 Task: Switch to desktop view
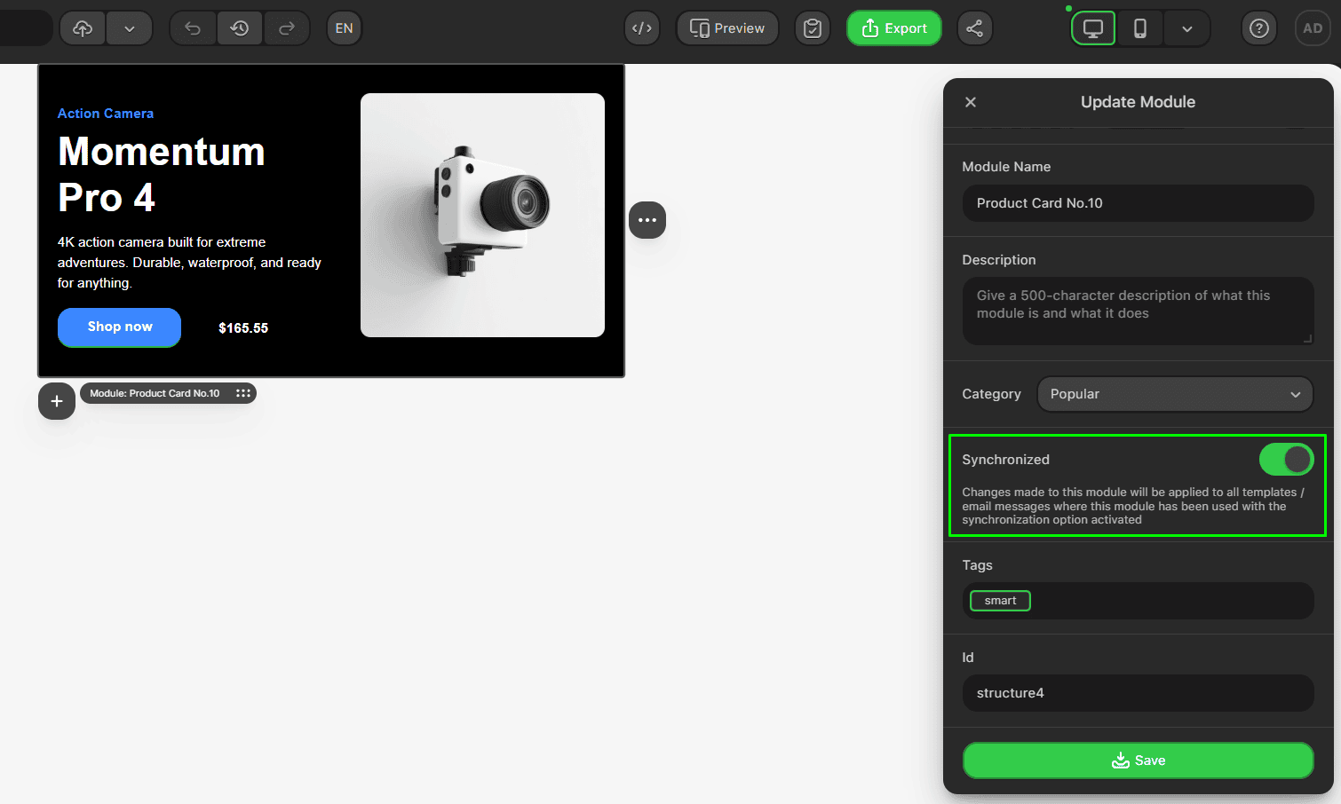coord(1092,28)
